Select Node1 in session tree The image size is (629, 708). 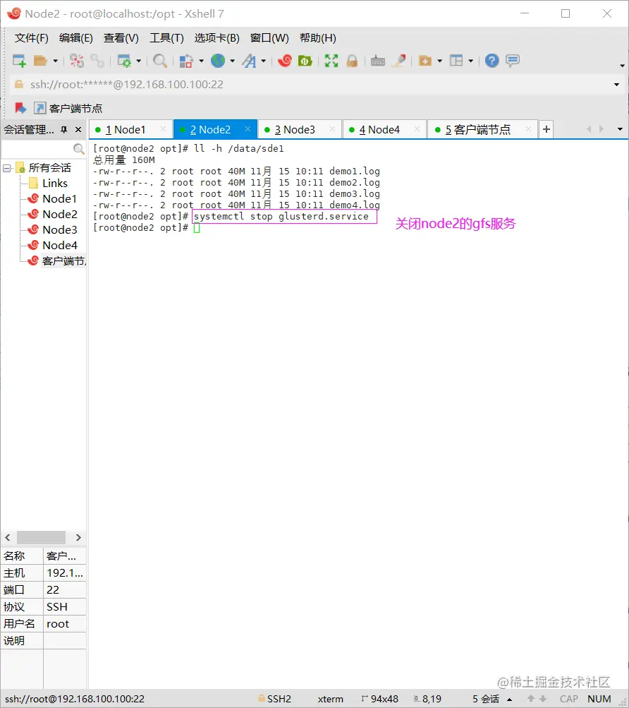59,198
